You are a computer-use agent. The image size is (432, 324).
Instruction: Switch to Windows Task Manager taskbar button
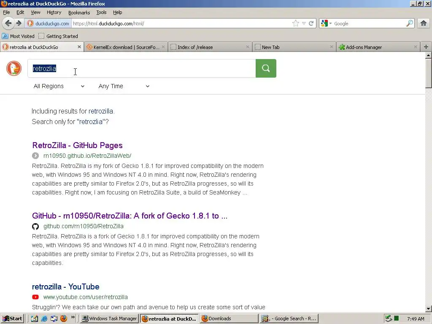[109, 319]
